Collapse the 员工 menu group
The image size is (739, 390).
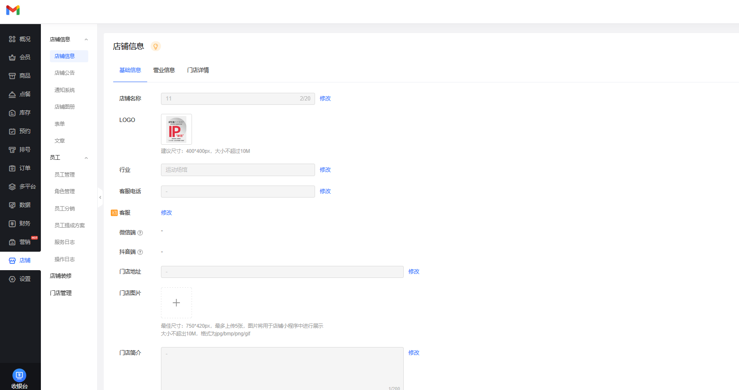[x=86, y=158]
